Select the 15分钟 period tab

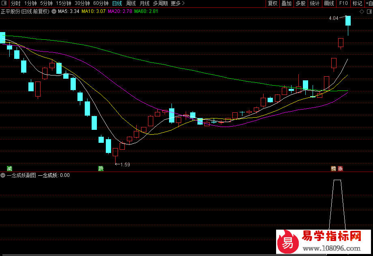point(64,3)
